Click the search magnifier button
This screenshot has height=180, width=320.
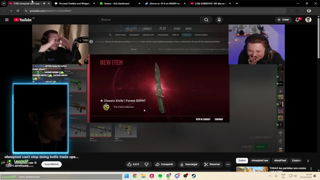(206, 20)
